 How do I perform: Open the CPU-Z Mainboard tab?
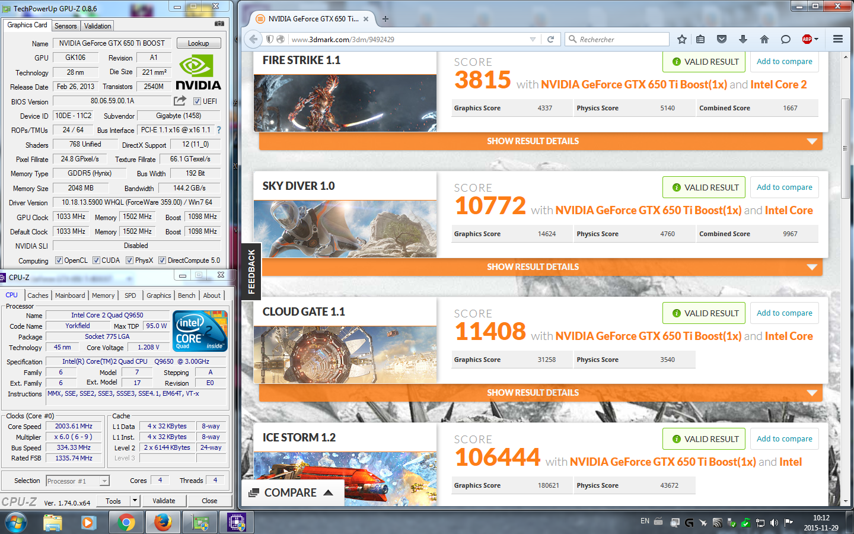pyautogui.click(x=70, y=295)
